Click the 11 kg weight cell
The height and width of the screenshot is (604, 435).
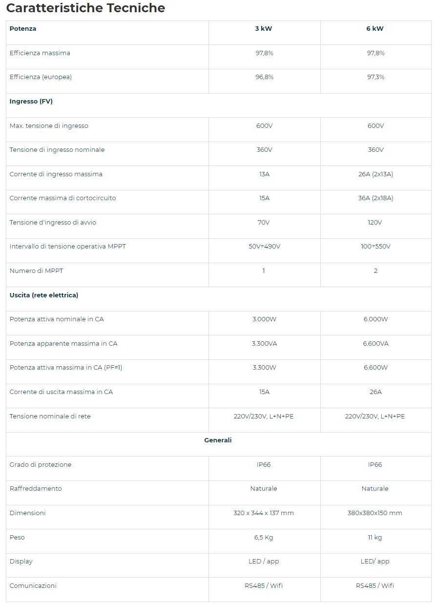[x=375, y=538]
